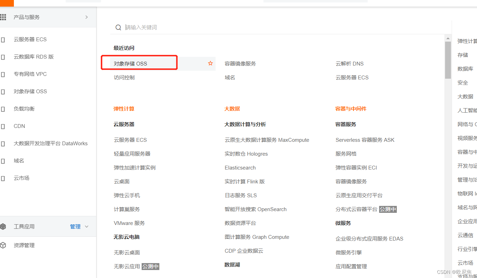Viewport: 477px width, 278px height.
Task: Open 域名 from recent visits
Action: [230, 77]
